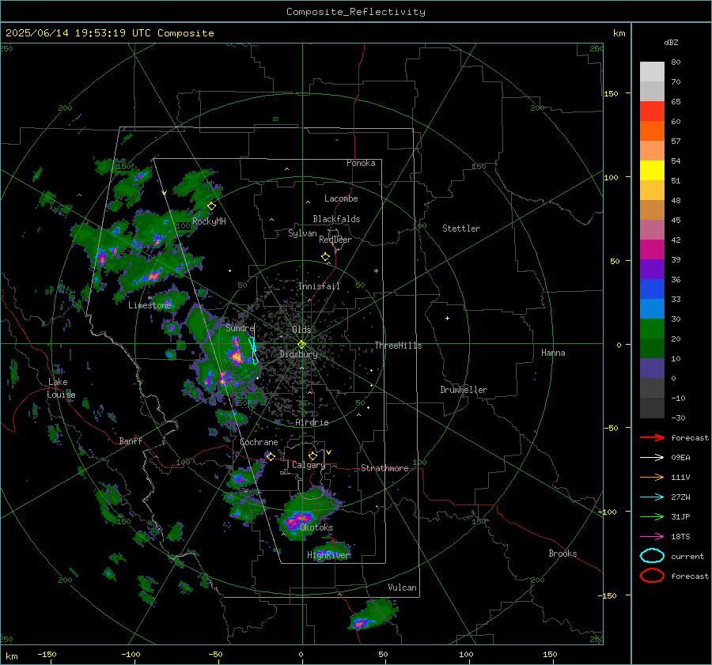Click the Limestone label
The image size is (712, 665).
click(x=150, y=305)
